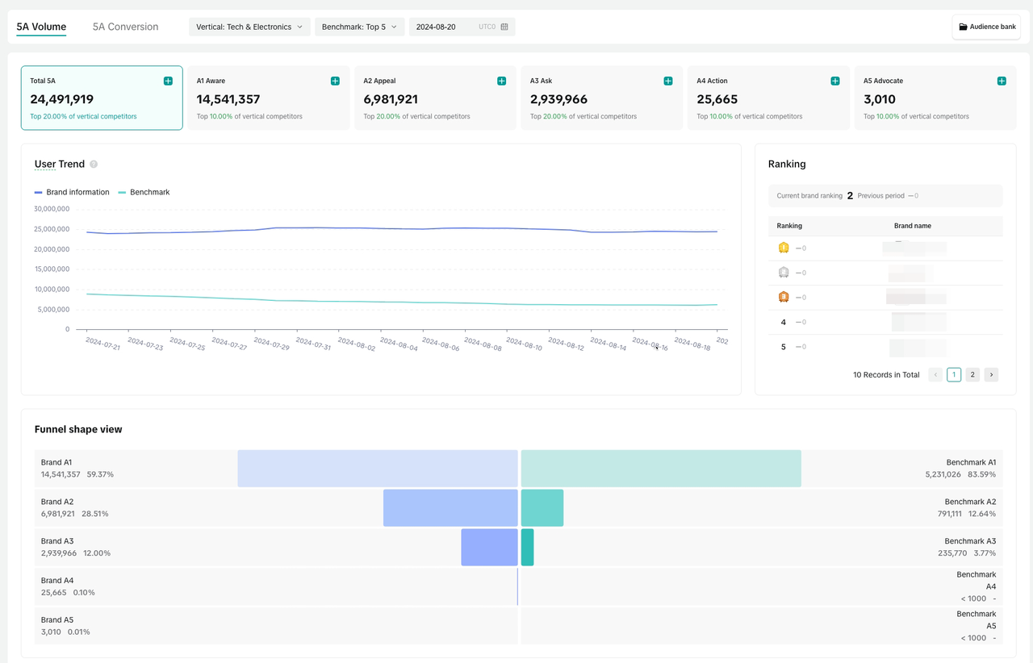Click the Brand A1 funnel bar

pyautogui.click(x=377, y=469)
